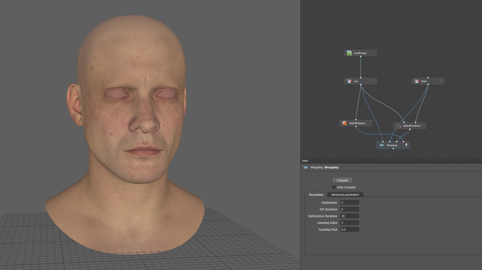Click the Sampling Final value field
This screenshot has height=270, width=482.
(349, 230)
